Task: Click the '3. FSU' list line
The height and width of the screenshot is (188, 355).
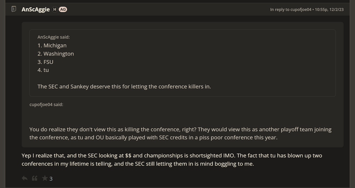Action: tap(45, 62)
